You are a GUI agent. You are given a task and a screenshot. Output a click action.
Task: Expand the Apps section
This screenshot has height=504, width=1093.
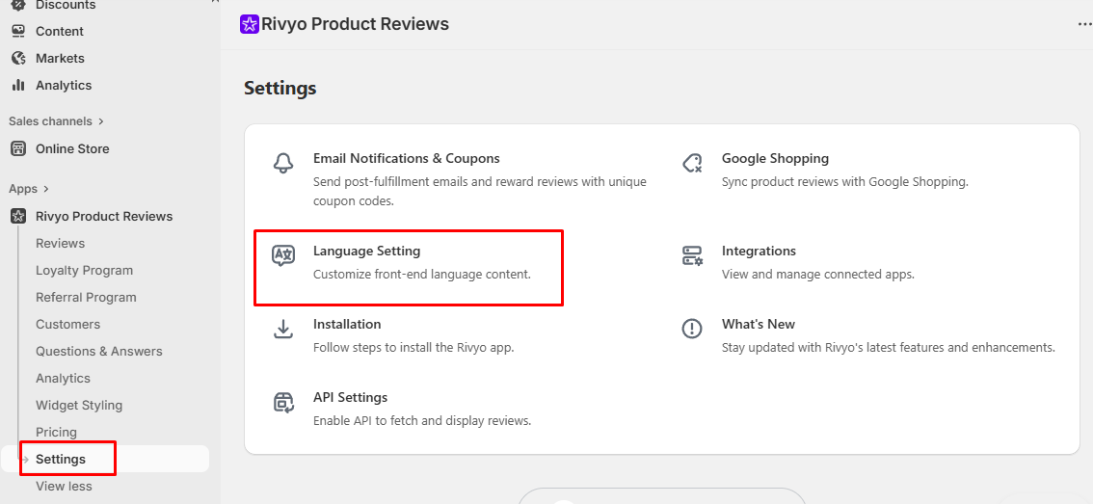(x=29, y=189)
